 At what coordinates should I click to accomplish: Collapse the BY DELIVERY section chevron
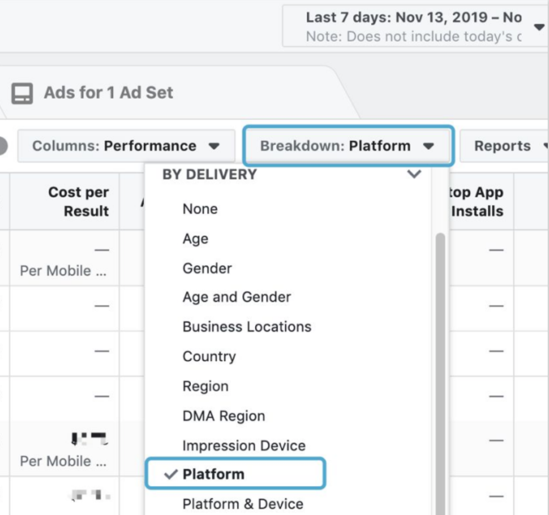pos(414,174)
